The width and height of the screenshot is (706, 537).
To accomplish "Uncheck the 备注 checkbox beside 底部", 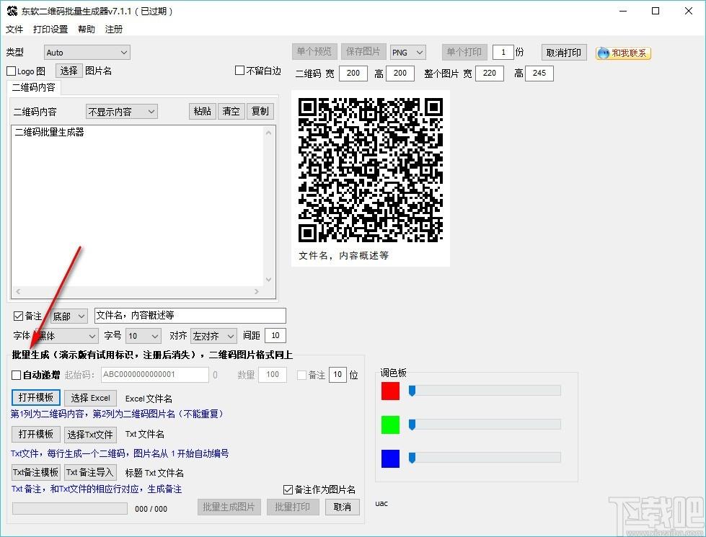I will (x=18, y=316).
